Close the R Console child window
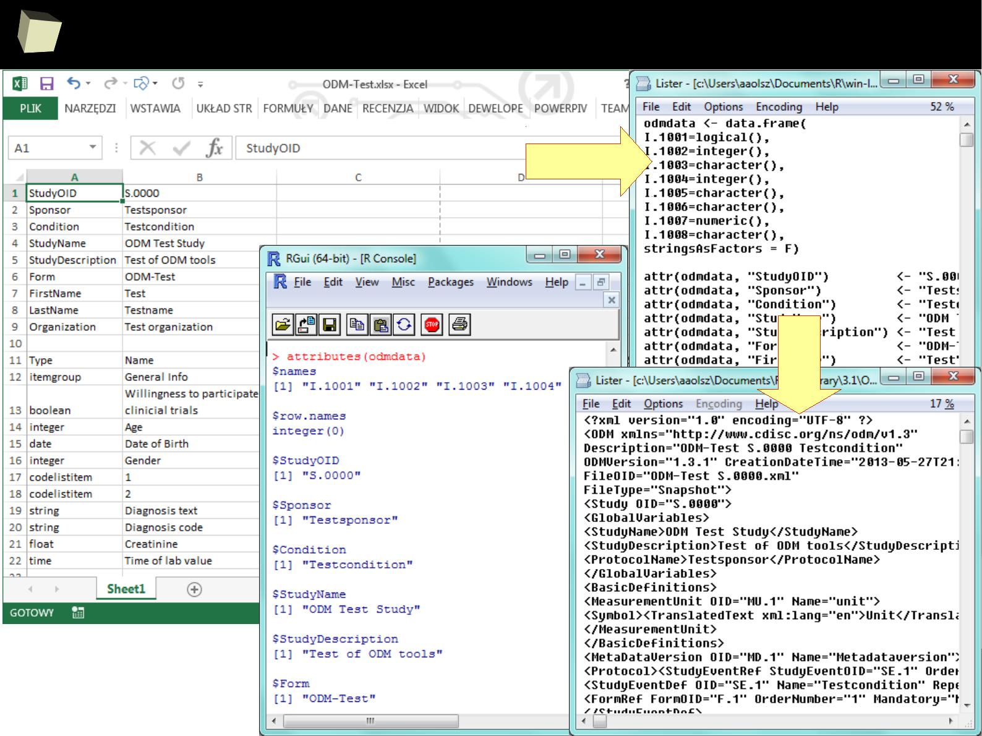Image resolution: width=982 pixels, height=736 pixels. click(x=611, y=300)
